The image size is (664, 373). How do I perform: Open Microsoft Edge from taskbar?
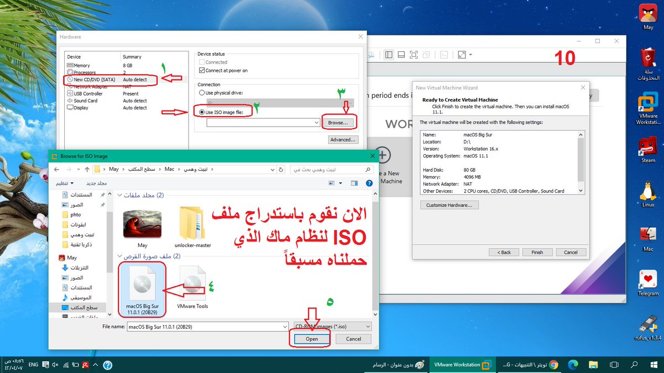coord(573,365)
